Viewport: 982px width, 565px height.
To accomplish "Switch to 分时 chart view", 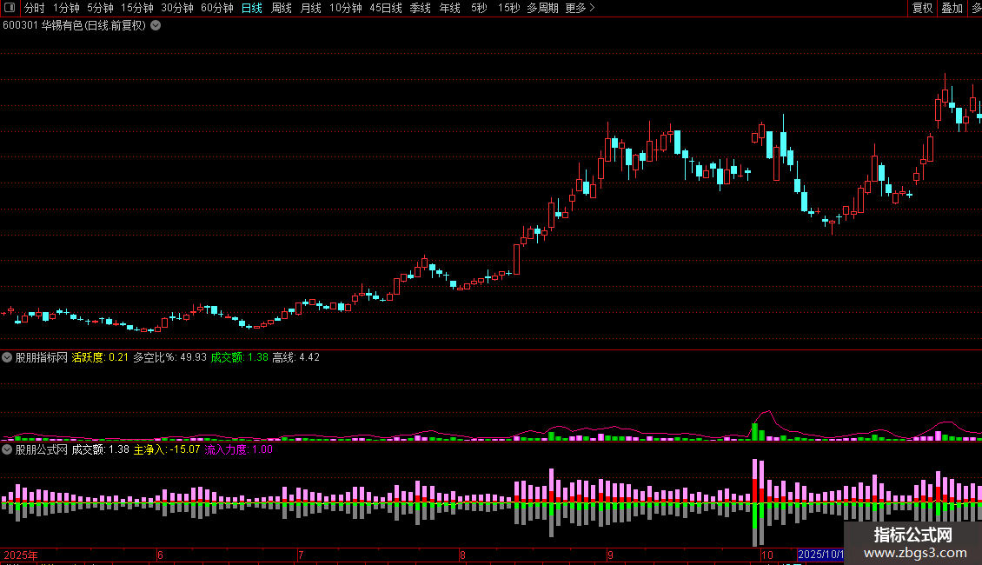I will (35, 8).
